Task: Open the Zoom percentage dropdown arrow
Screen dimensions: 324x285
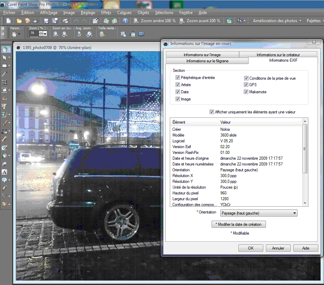Action: (45, 34)
